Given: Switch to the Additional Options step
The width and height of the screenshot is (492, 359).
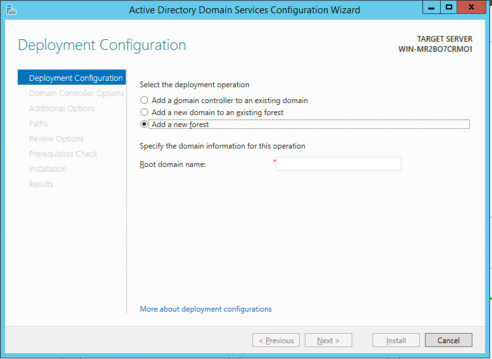Looking at the screenshot, I should (x=62, y=109).
